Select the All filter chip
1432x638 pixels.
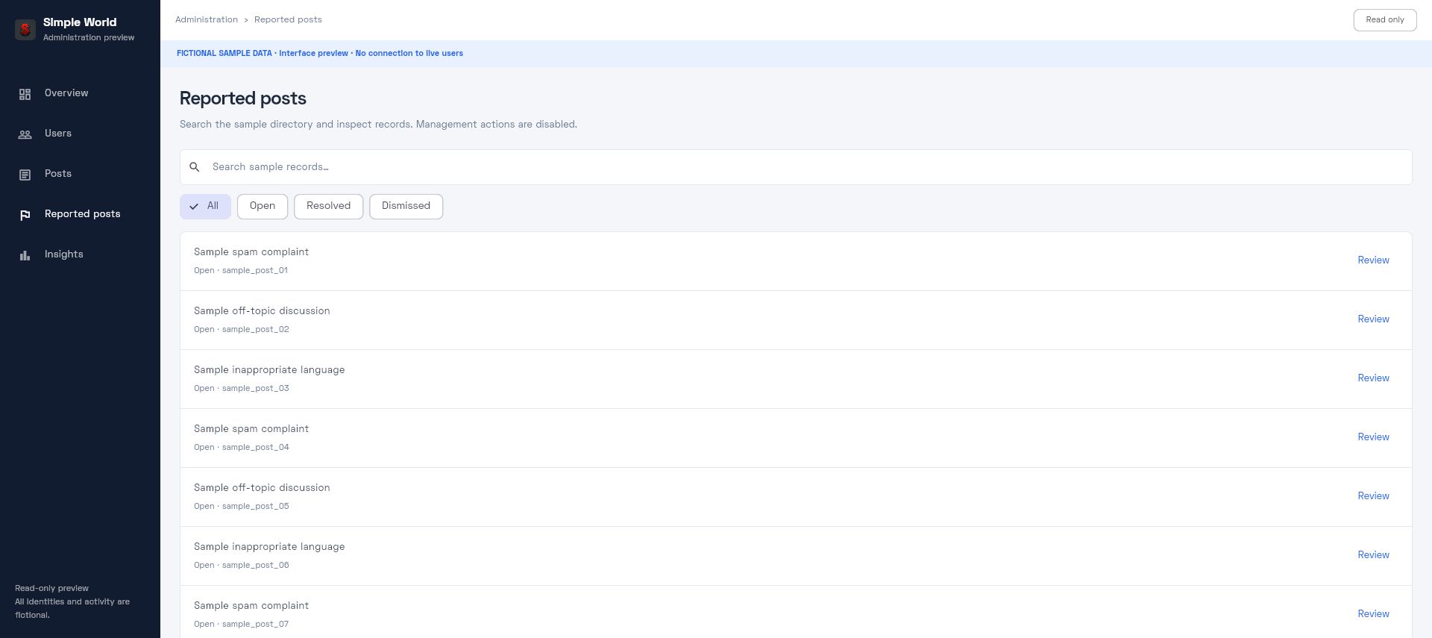205,207
